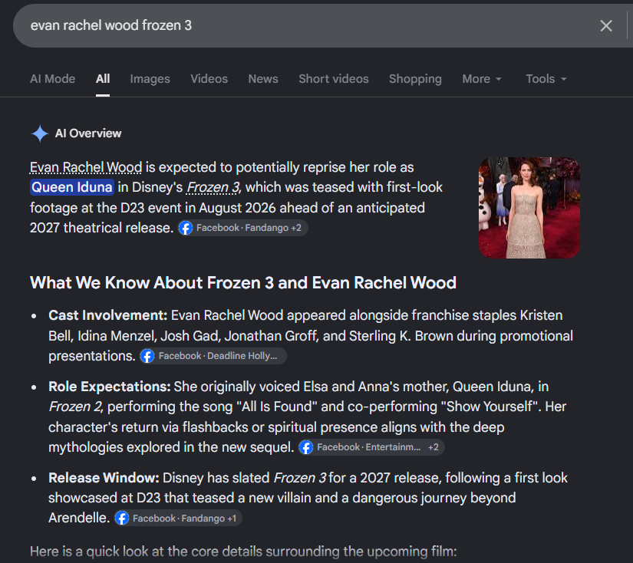The image size is (633, 563).
Task: Switch to the AI Mode tab
Action: [52, 79]
